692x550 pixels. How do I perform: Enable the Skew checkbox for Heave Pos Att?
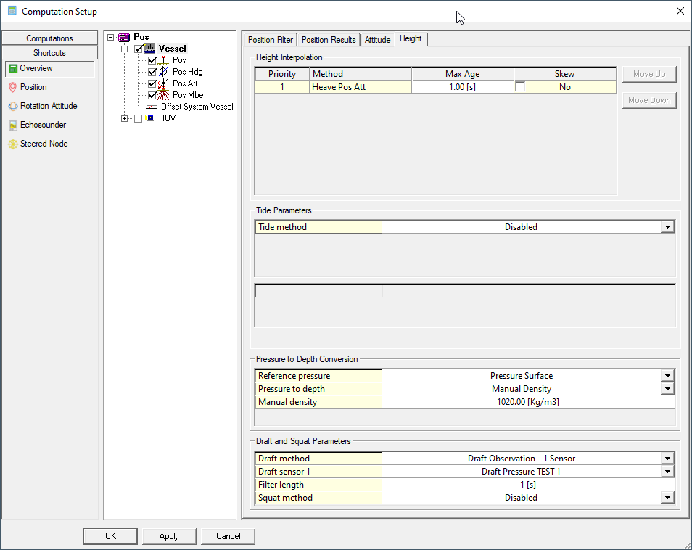pos(520,87)
